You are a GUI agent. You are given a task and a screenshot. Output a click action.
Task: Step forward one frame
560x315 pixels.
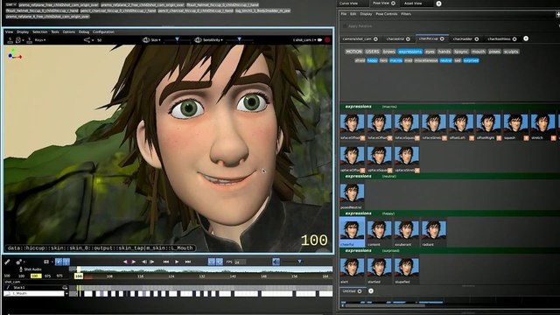pyautogui.click(x=151, y=262)
